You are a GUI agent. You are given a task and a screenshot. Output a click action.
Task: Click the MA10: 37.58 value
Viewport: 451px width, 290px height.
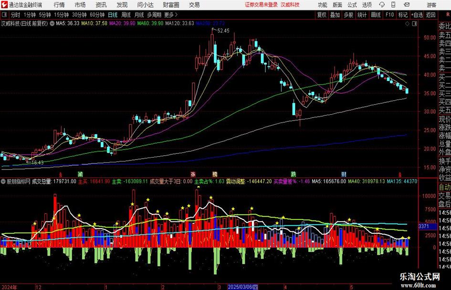click(x=94, y=23)
